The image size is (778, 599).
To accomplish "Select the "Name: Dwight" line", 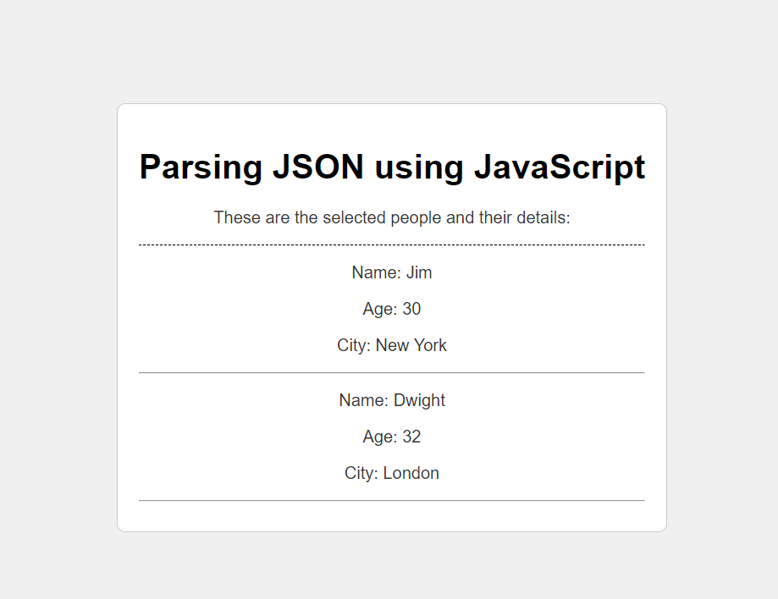I will [392, 400].
